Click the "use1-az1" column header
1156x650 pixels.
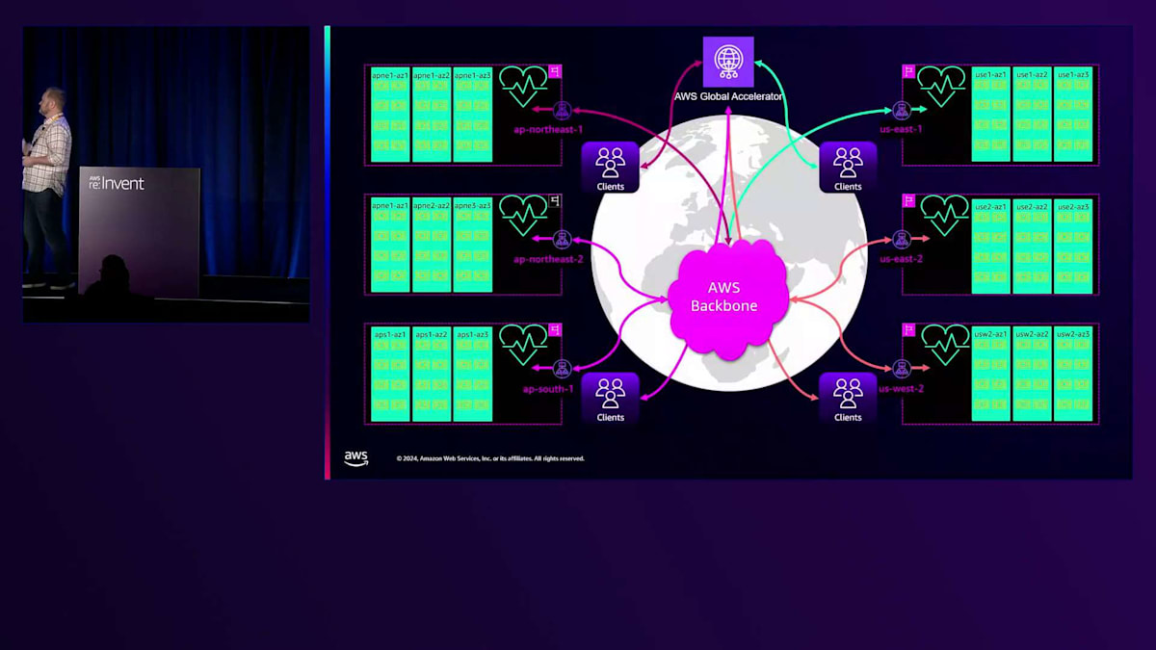[990, 74]
